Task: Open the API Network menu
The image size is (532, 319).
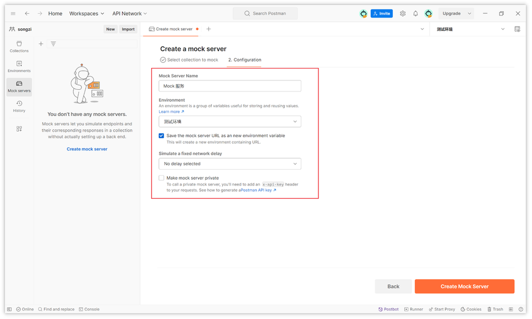Action: (129, 13)
